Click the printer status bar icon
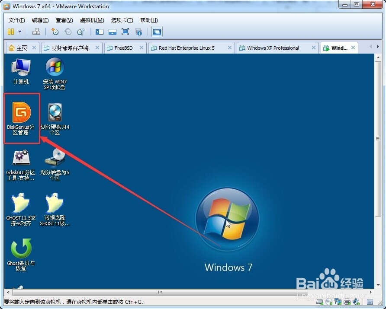The image size is (386, 309). point(347,301)
